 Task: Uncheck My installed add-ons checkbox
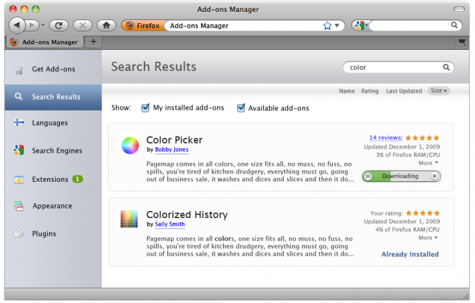click(x=145, y=108)
